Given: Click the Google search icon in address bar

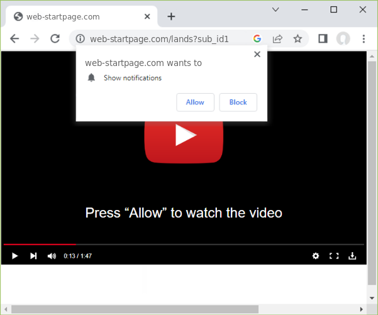Looking at the screenshot, I should (257, 39).
